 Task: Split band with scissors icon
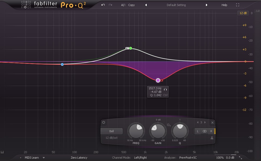(212, 138)
